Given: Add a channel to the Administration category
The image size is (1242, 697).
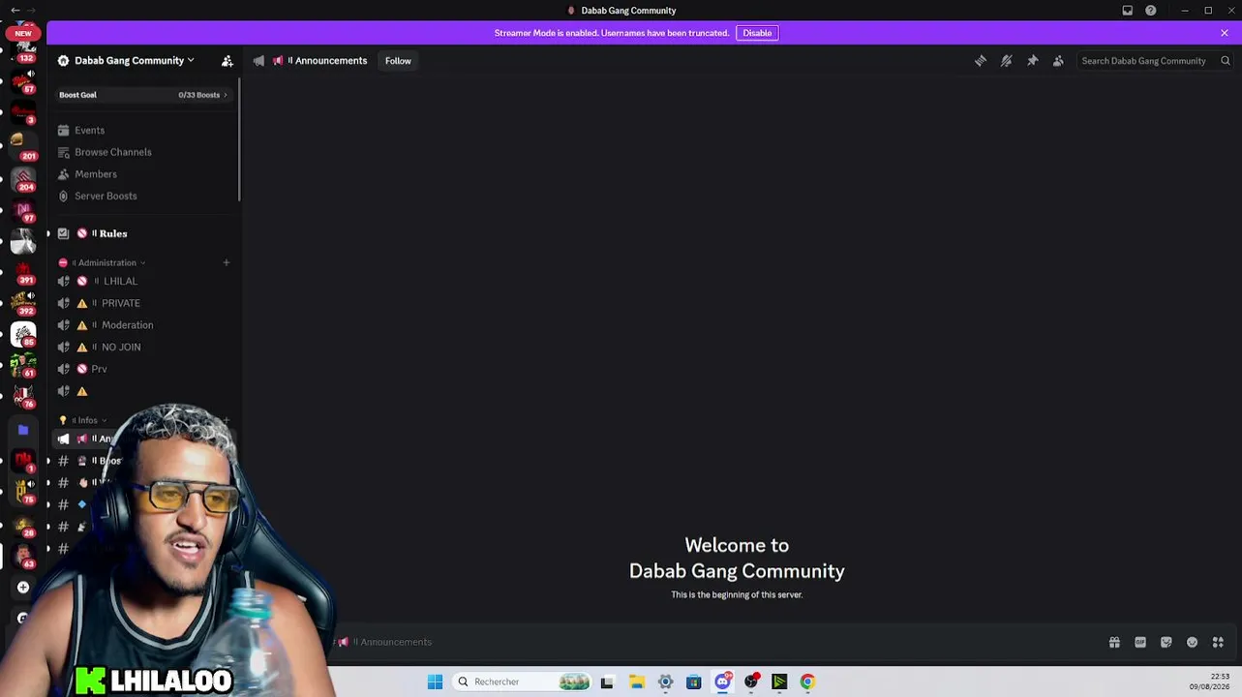Looking at the screenshot, I should (227, 262).
